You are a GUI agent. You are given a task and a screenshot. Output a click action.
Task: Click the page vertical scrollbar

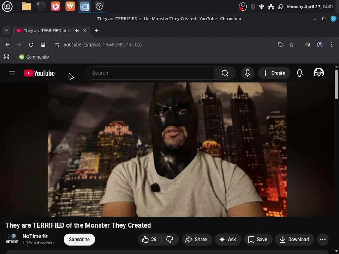pos(337,84)
